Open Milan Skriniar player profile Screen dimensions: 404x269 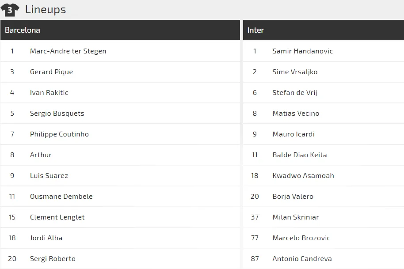296,217
